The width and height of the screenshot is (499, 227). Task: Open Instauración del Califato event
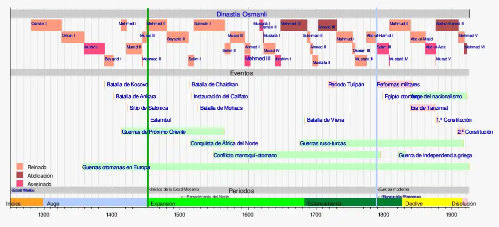[x=221, y=96]
